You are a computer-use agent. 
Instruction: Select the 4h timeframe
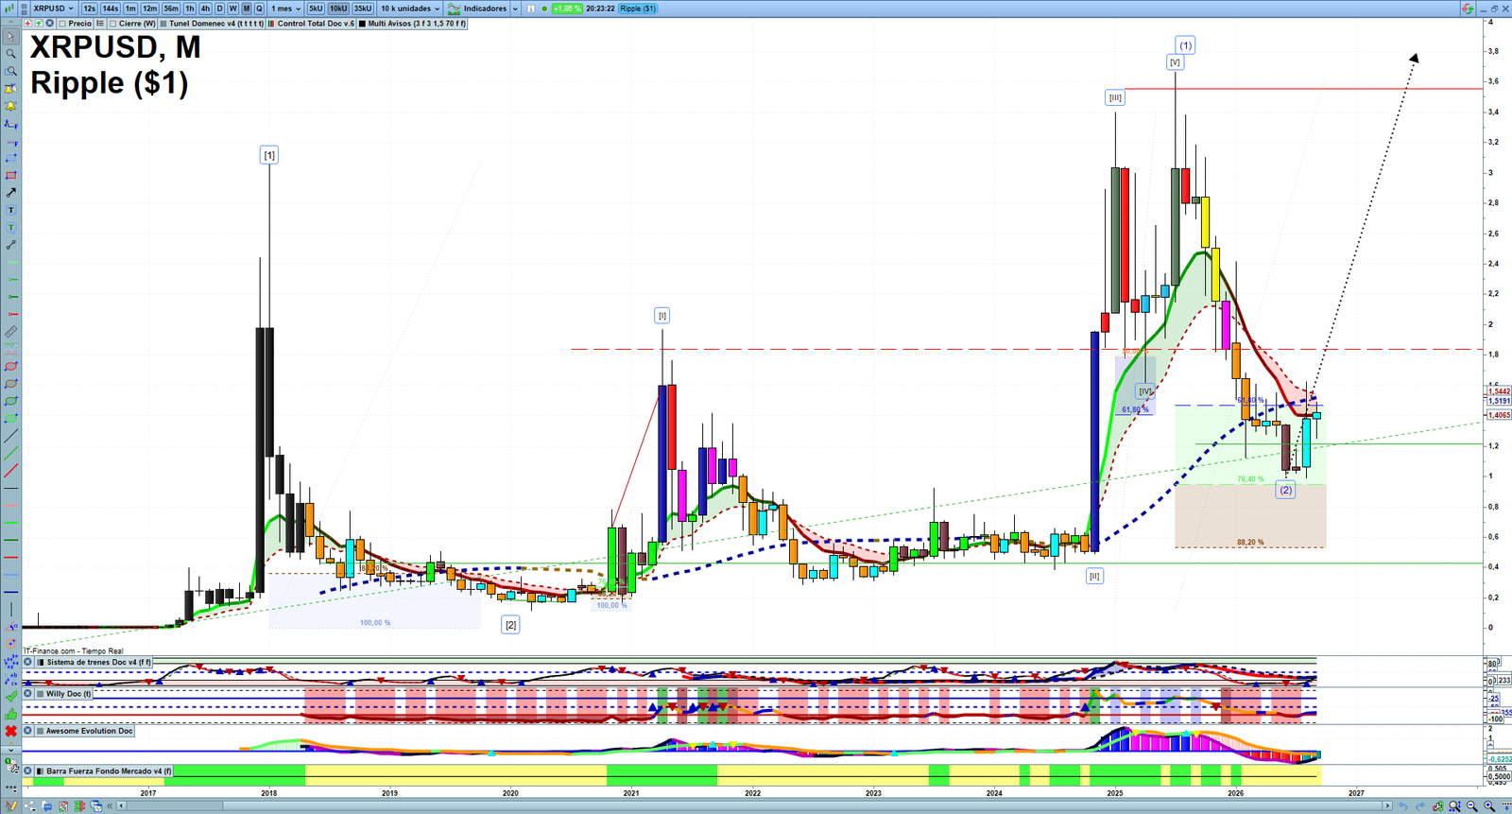pyautogui.click(x=205, y=9)
